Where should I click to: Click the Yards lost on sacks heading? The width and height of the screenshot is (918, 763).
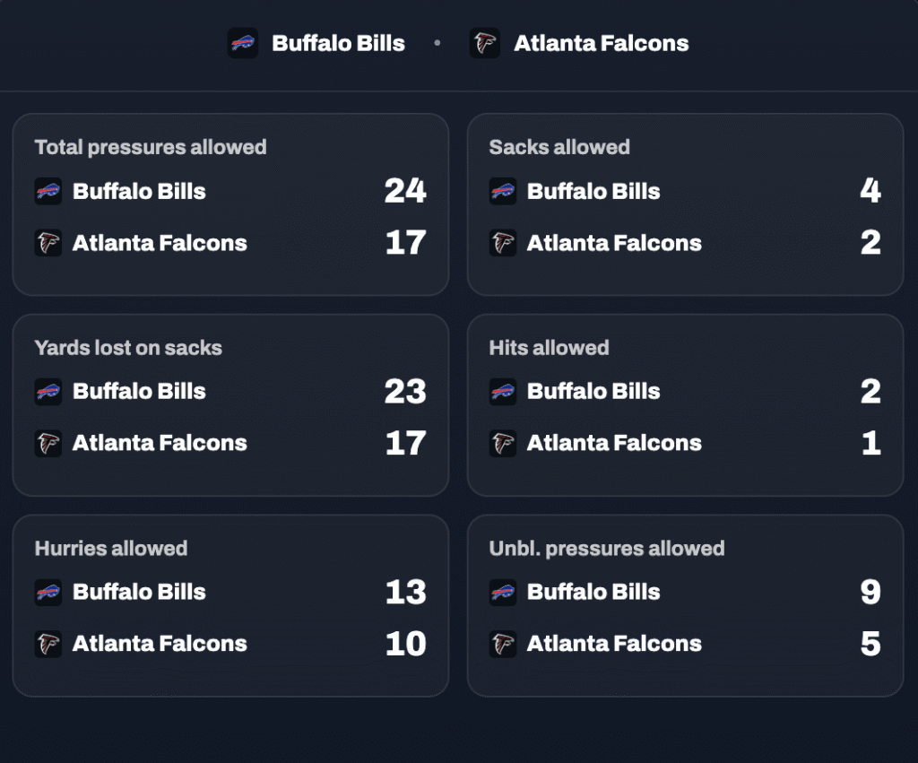[128, 348]
